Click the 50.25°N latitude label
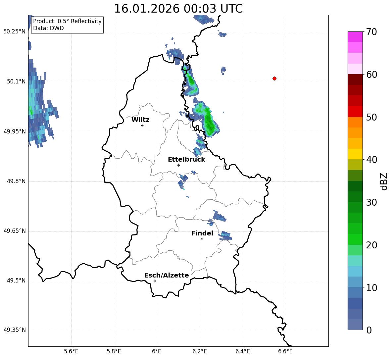 click(x=15, y=32)
